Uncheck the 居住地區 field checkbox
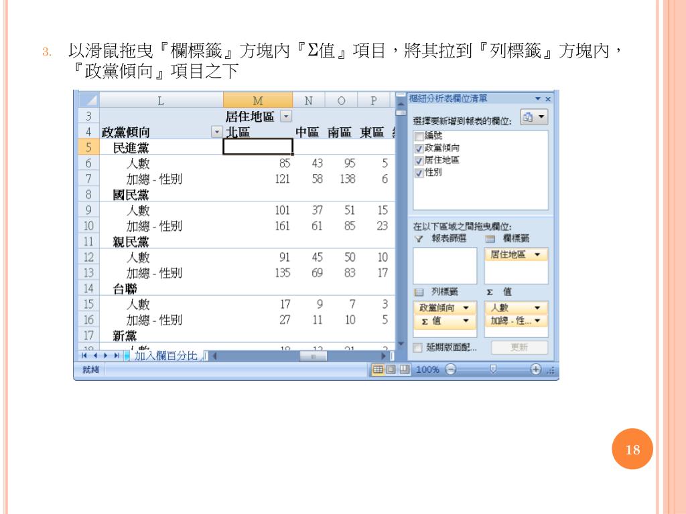Image resolution: width=686 pixels, height=514 pixels. point(419,161)
